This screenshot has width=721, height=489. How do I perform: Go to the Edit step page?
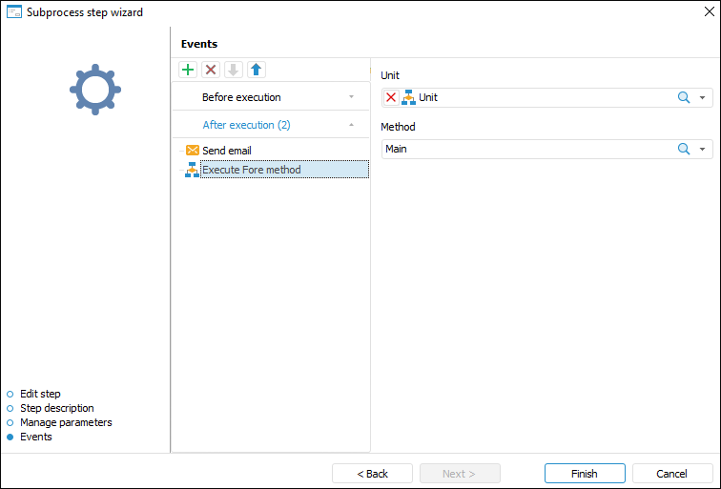(40, 394)
